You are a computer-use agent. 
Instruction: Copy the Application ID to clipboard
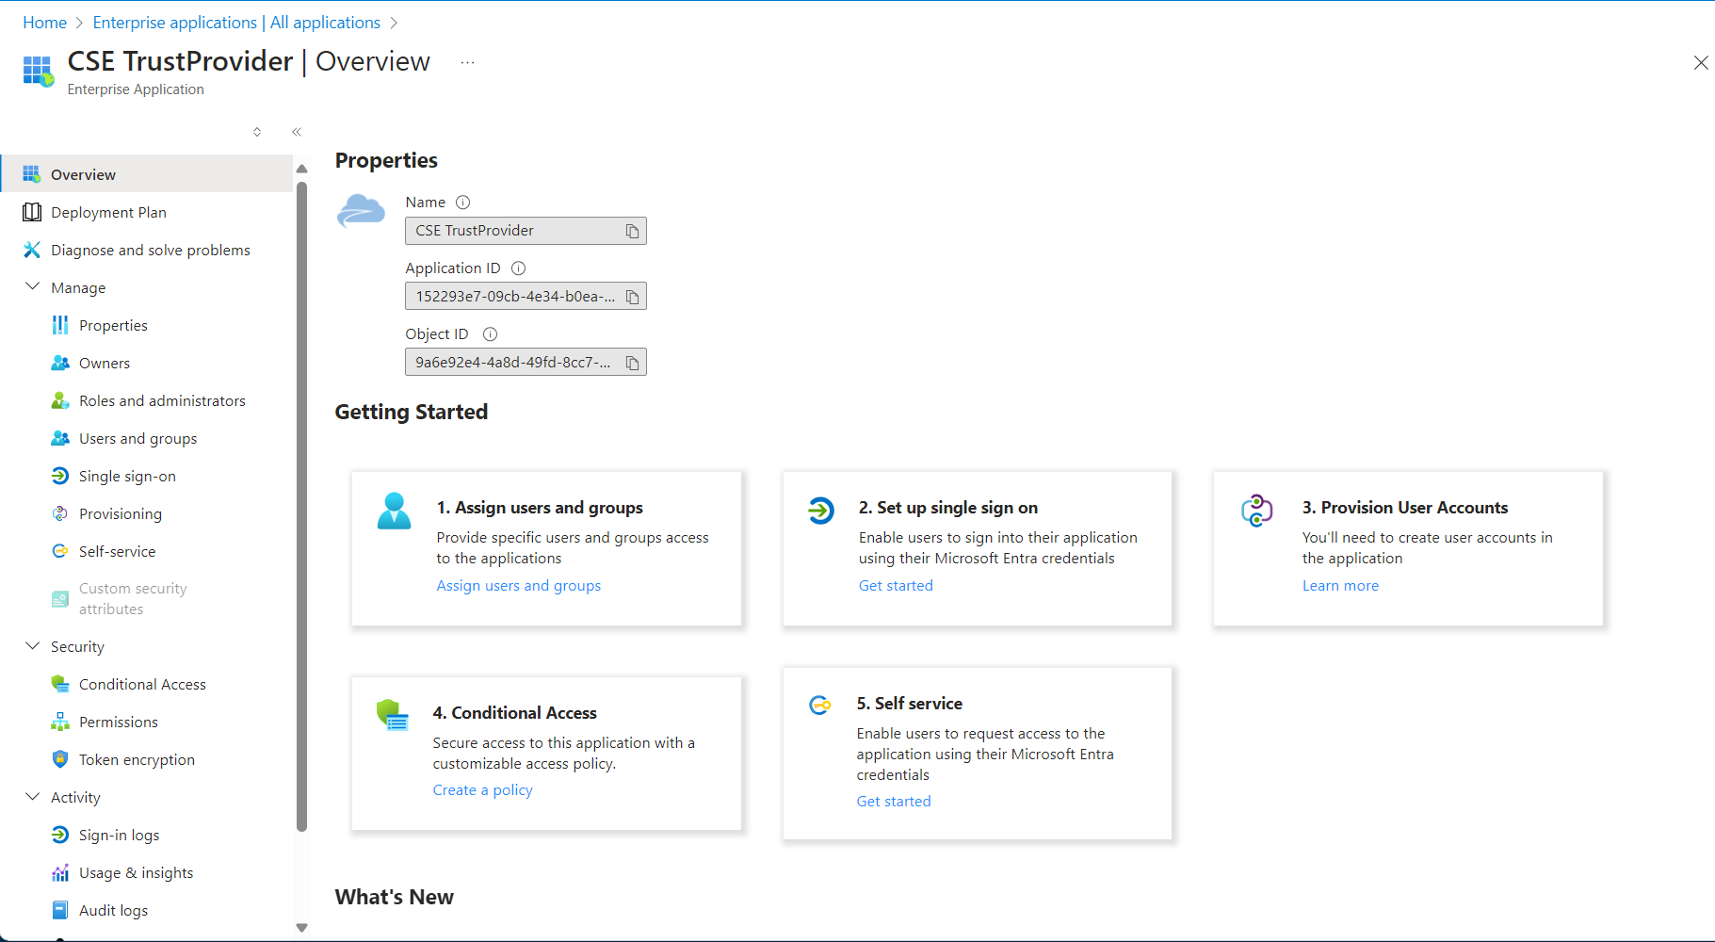(633, 297)
